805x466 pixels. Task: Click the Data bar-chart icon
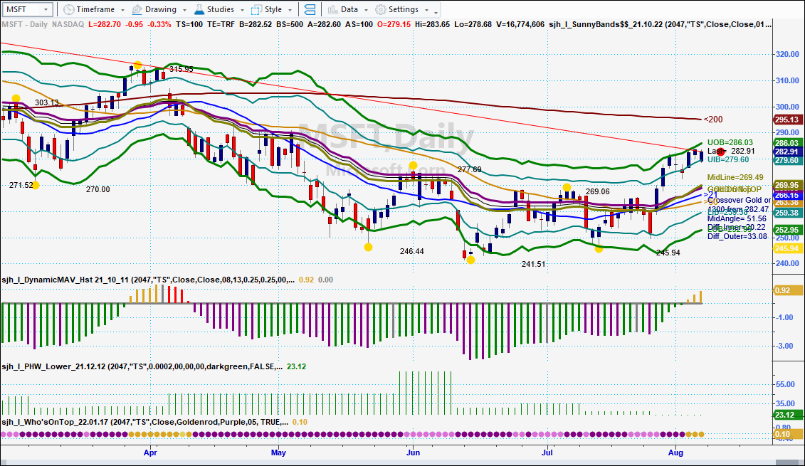332,10
